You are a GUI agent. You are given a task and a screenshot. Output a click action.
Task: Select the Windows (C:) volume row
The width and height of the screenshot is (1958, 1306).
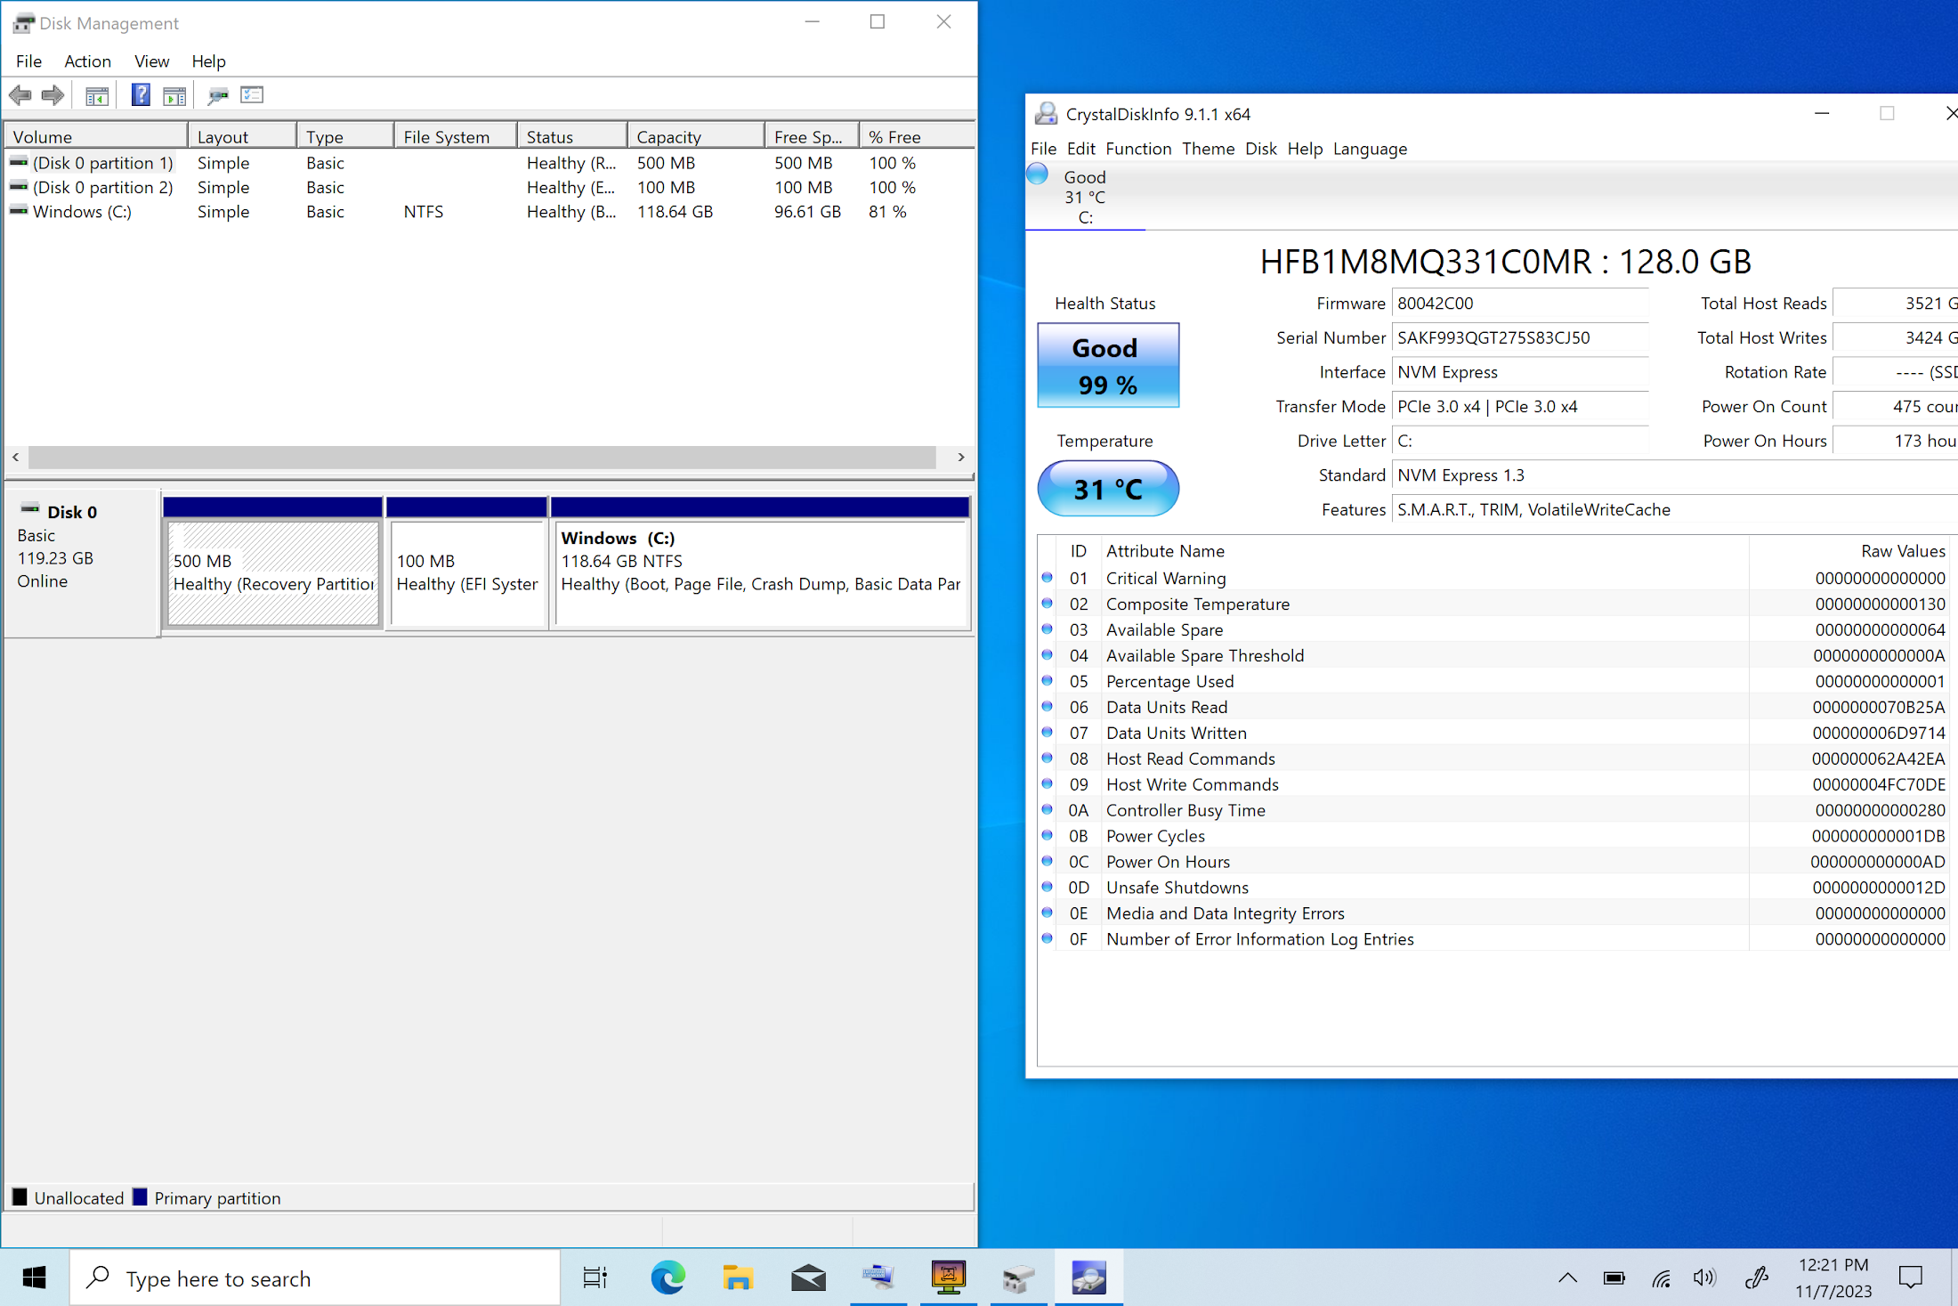489,212
